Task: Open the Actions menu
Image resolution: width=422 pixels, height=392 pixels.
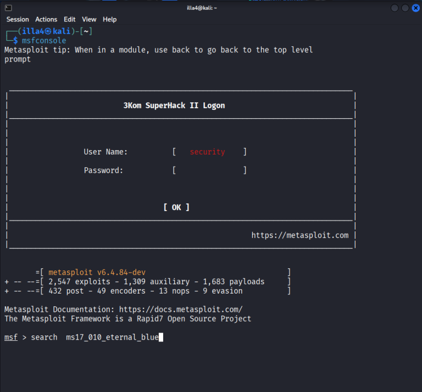Action: (x=46, y=19)
